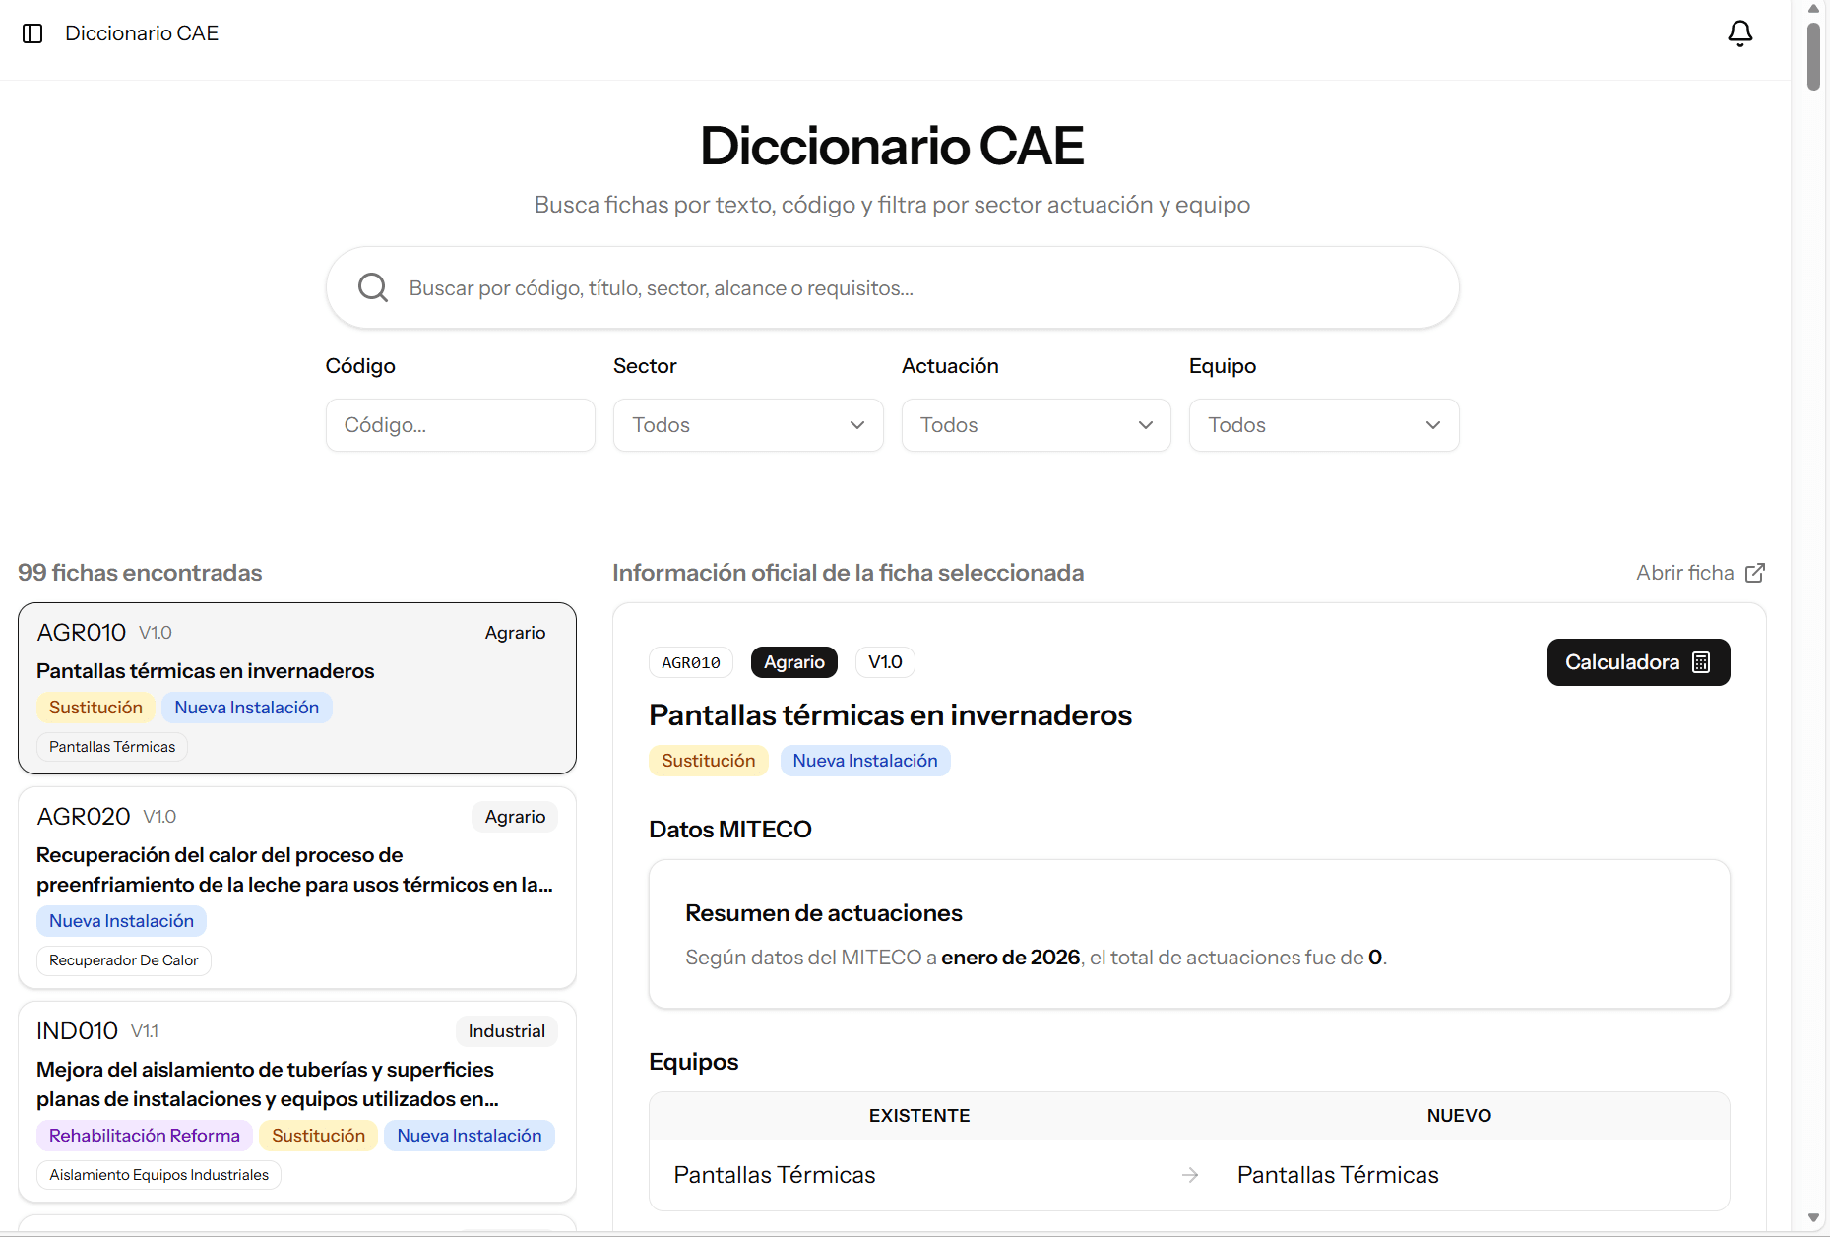Open the Actuación dropdown
Screen dimensions: 1830x1237
pos(1035,424)
